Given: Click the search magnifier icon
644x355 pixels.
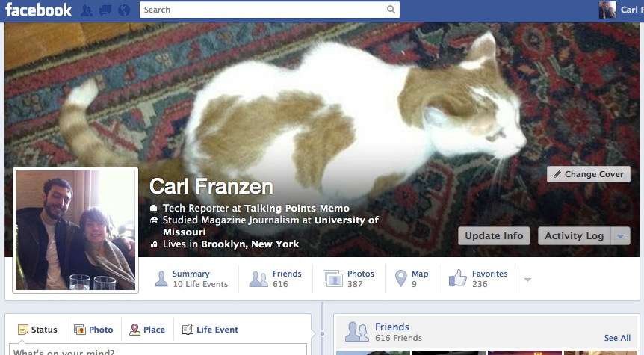Looking at the screenshot, I should tap(391, 10).
